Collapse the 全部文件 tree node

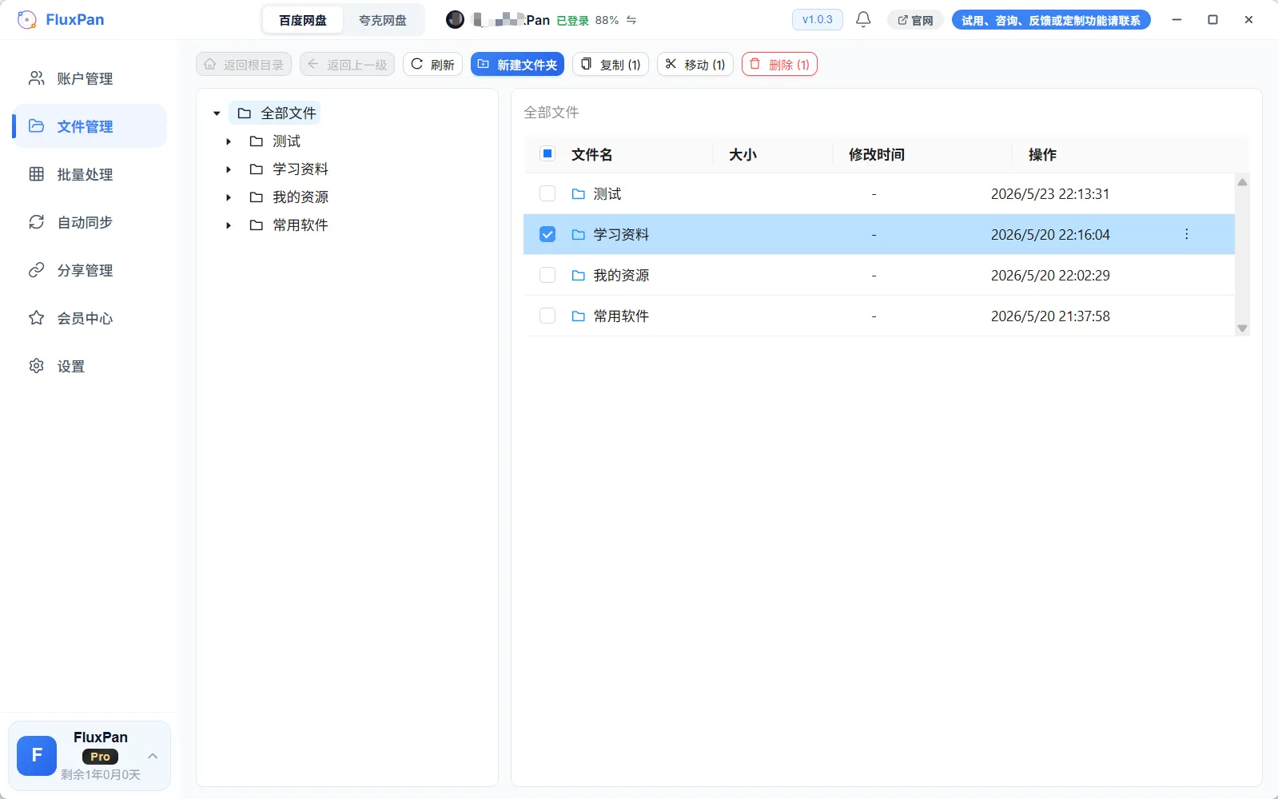(217, 113)
